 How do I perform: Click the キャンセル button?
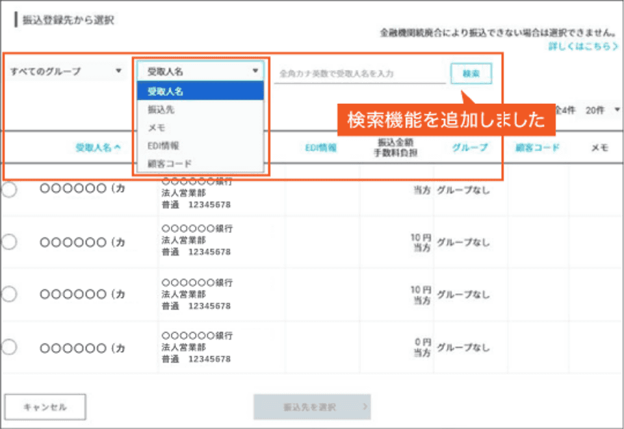pyautogui.click(x=45, y=407)
